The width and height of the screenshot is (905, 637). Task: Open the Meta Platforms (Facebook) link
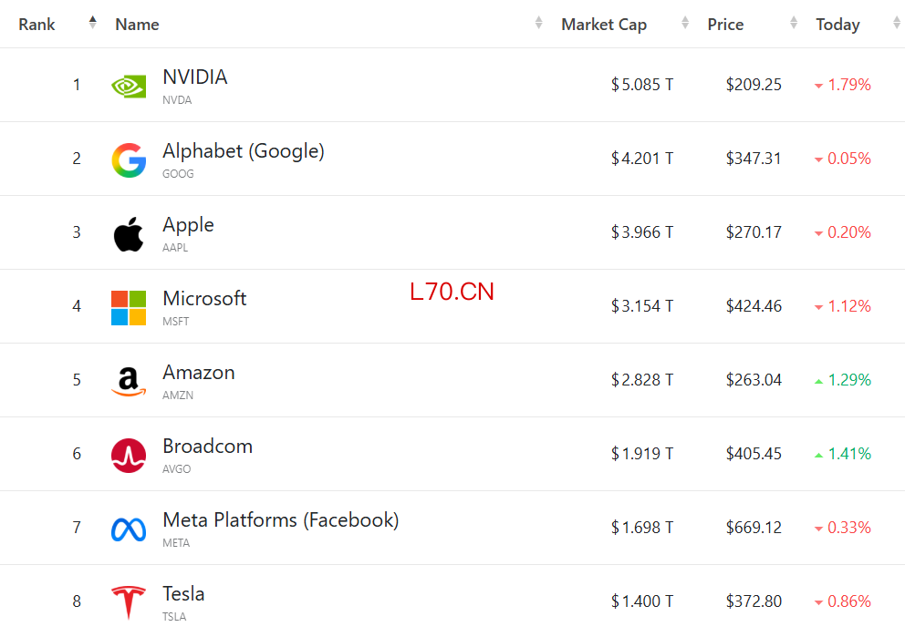[280, 520]
